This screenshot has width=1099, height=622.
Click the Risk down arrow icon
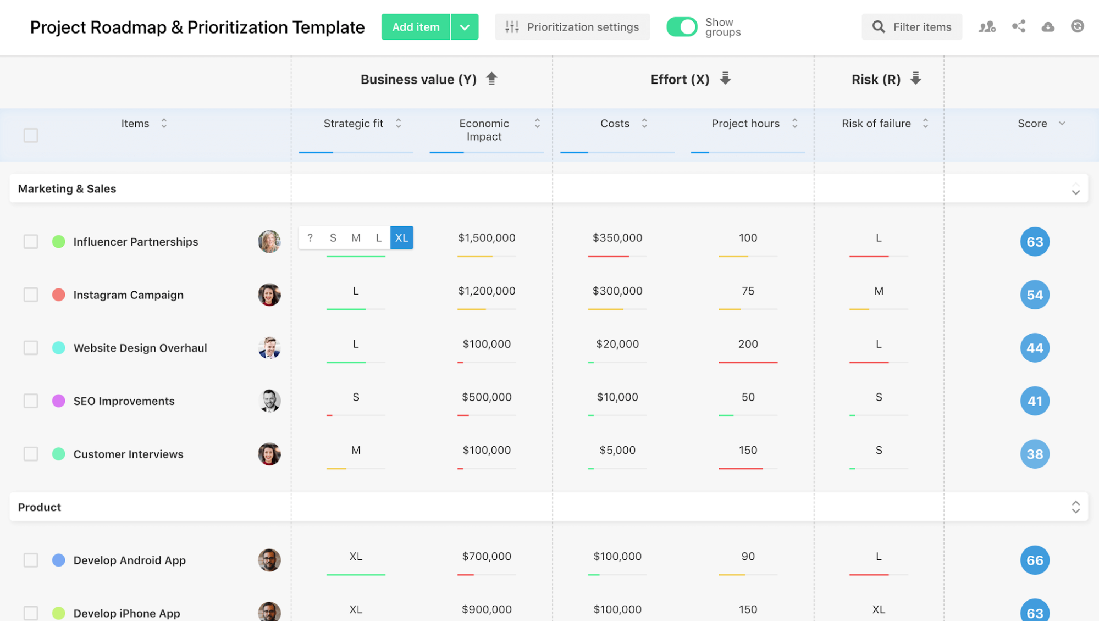(915, 79)
